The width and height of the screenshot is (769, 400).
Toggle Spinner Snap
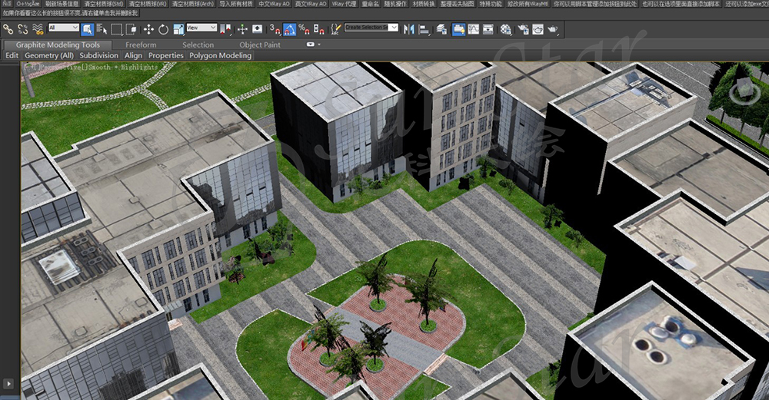pos(319,29)
